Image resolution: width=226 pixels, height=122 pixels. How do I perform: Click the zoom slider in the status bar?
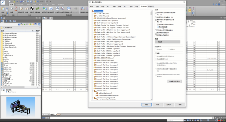pyautogui.click(x=208, y=120)
